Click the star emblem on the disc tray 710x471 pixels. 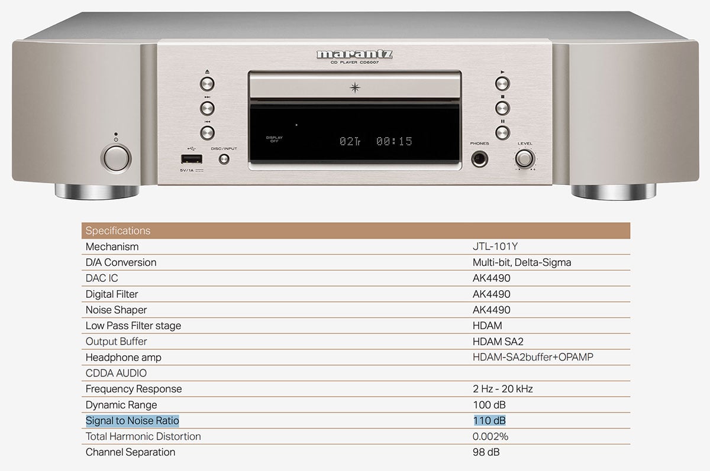click(x=354, y=87)
